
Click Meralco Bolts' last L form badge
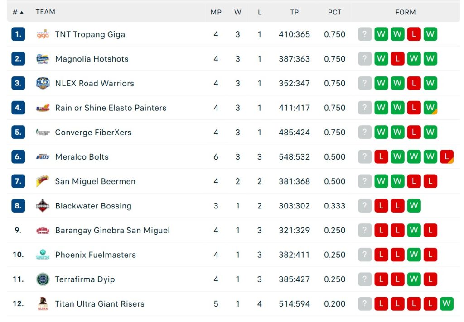pyautogui.click(x=446, y=157)
